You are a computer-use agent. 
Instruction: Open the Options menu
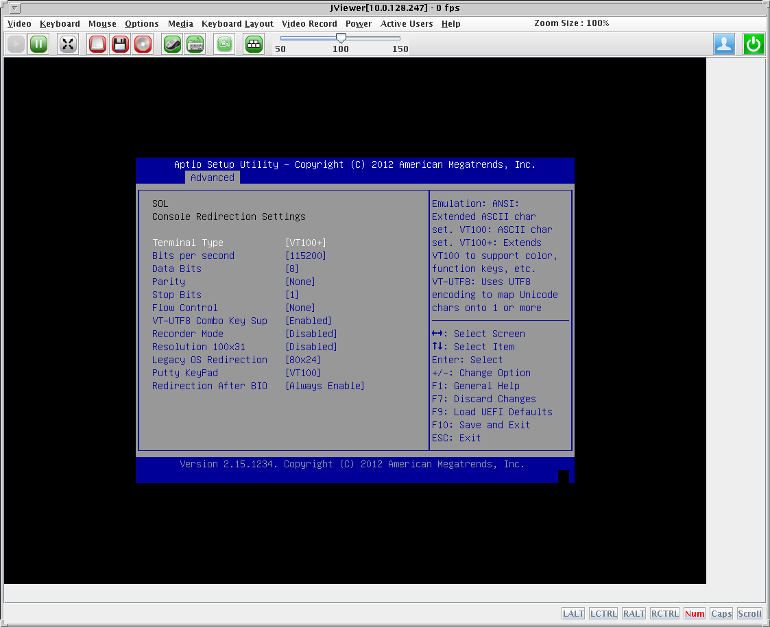coord(141,23)
